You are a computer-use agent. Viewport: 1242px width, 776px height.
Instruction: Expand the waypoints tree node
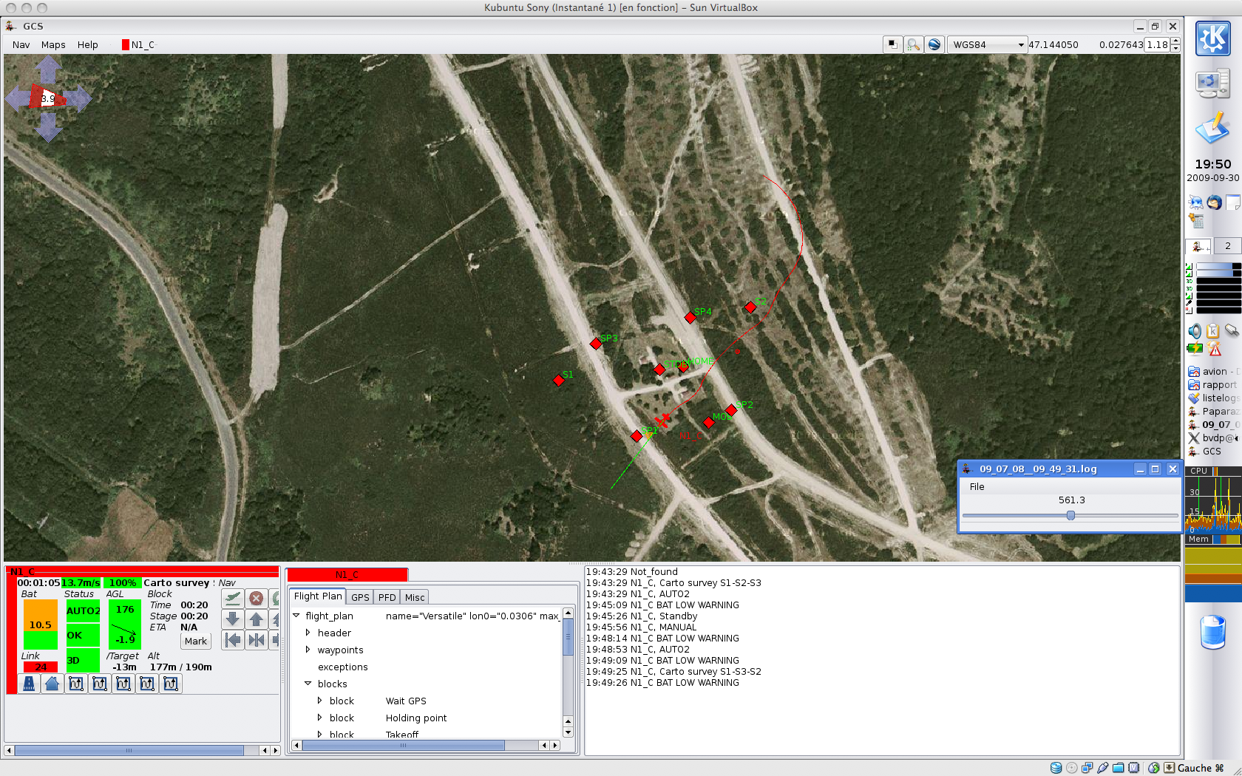308,650
